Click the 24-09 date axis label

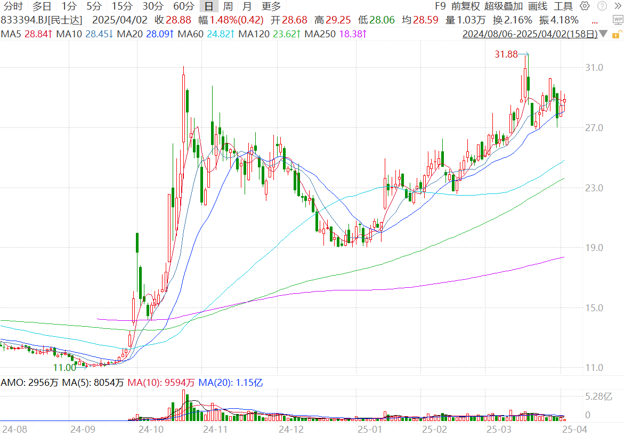tap(83, 430)
